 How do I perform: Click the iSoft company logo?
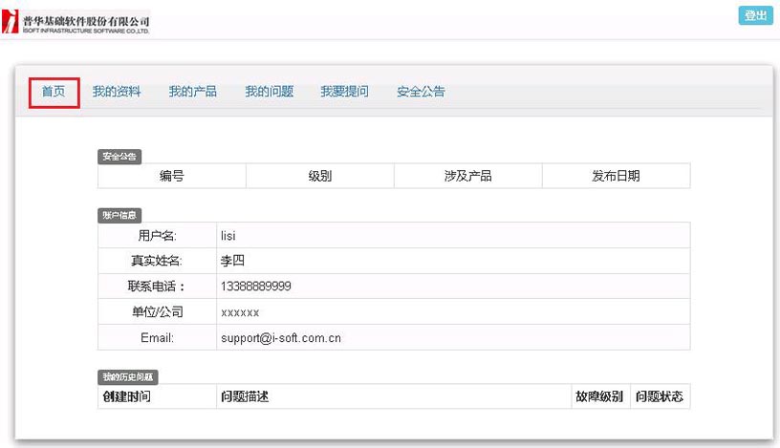coord(76,22)
